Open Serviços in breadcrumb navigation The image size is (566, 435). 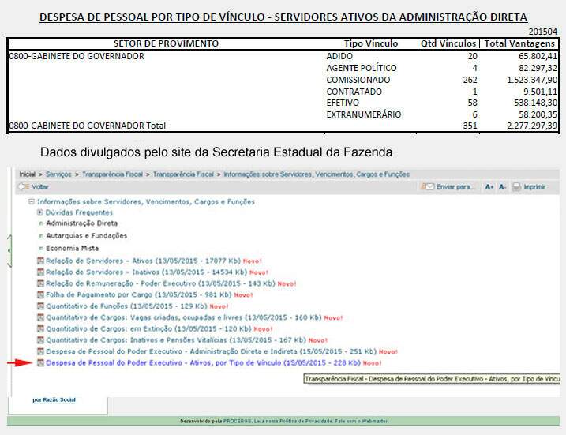[58, 173]
